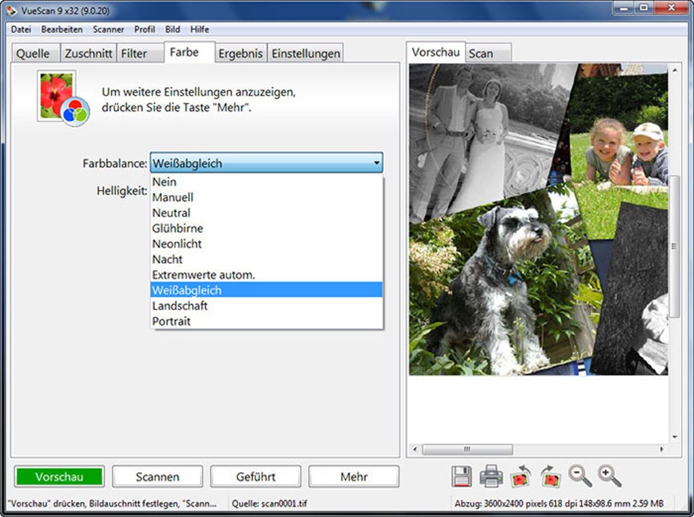The image size is (694, 517).
Task: Open the Bearbeiten menu
Action: point(62,29)
